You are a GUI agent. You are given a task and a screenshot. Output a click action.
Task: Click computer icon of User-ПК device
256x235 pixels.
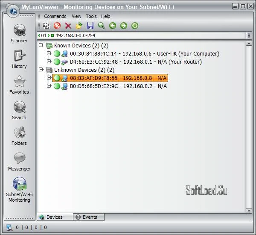(64, 54)
